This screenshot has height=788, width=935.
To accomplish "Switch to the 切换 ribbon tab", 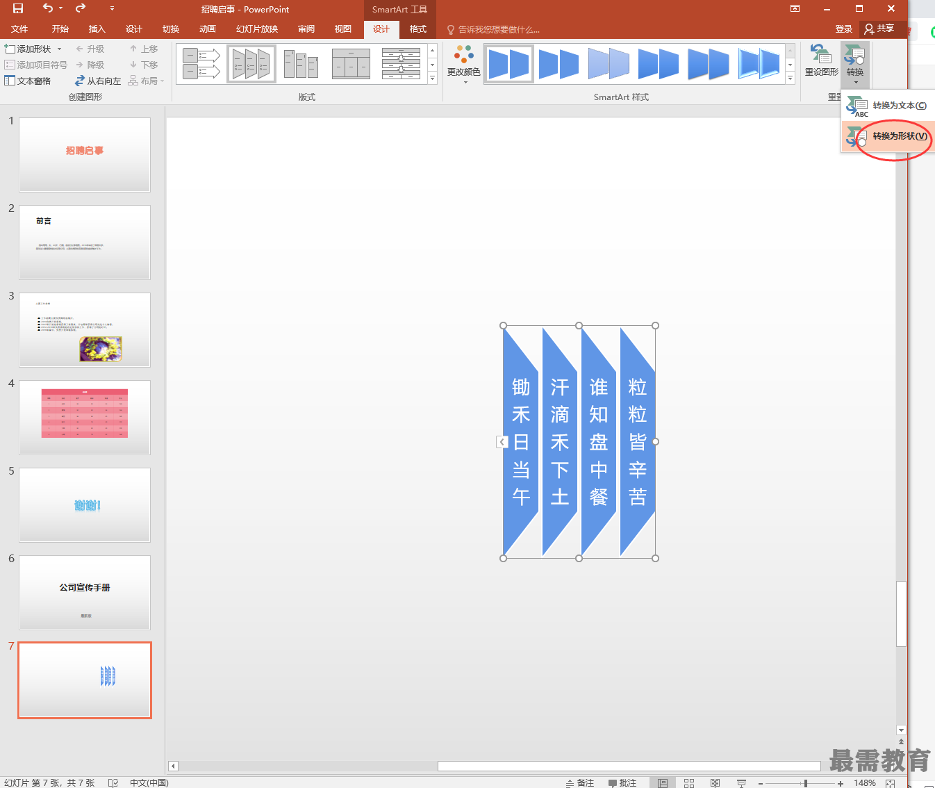I will pos(171,29).
